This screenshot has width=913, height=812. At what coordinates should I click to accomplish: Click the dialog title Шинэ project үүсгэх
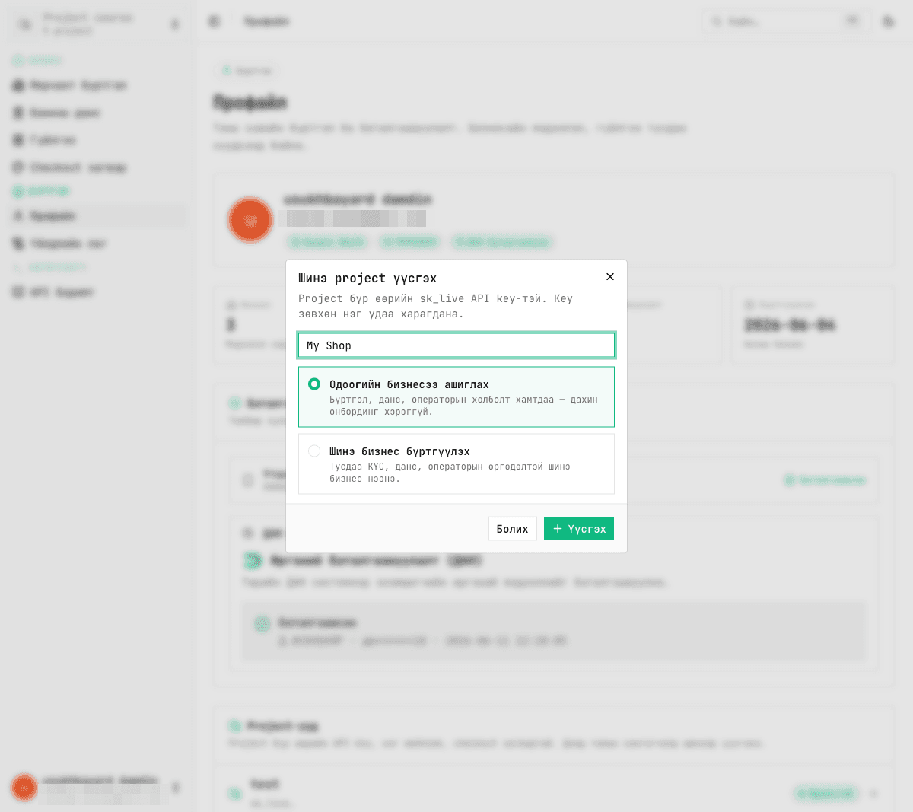pyautogui.click(x=367, y=279)
